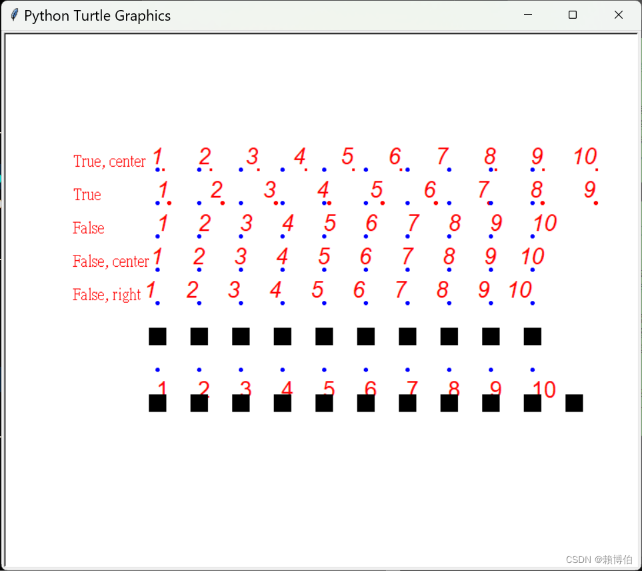Click the first black square in the top square row

157,336
